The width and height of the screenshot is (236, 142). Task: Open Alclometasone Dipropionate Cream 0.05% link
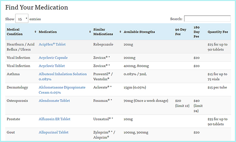62,90
